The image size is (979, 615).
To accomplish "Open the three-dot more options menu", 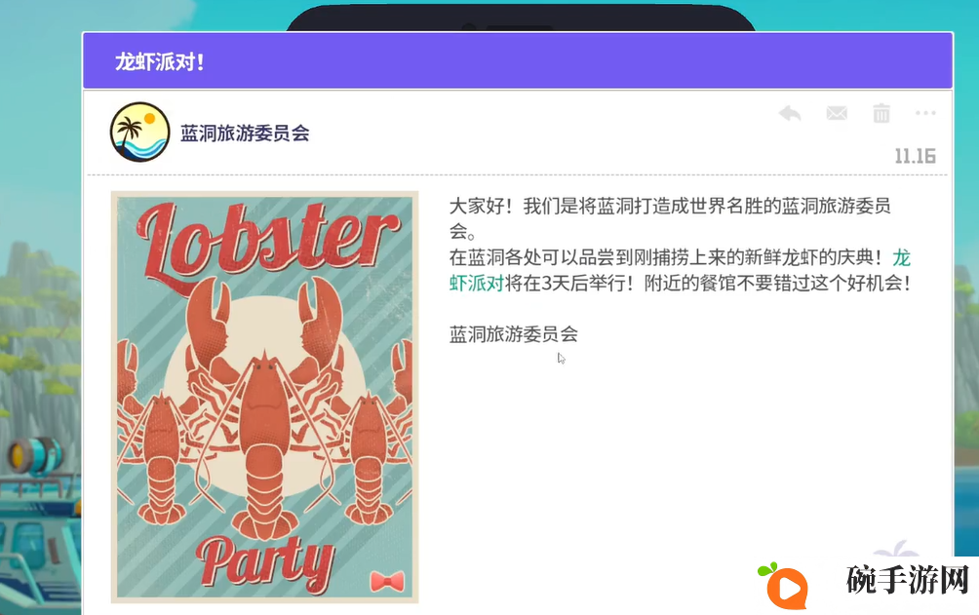I will [x=925, y=113].
